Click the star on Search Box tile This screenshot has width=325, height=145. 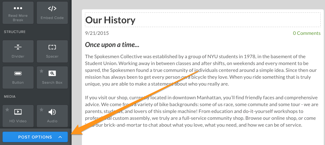41,71
